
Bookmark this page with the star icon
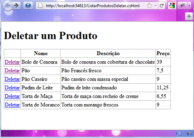149,6
